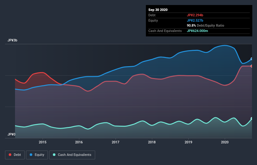Select the 2018 x-axis label

click(x=152, y=142)
